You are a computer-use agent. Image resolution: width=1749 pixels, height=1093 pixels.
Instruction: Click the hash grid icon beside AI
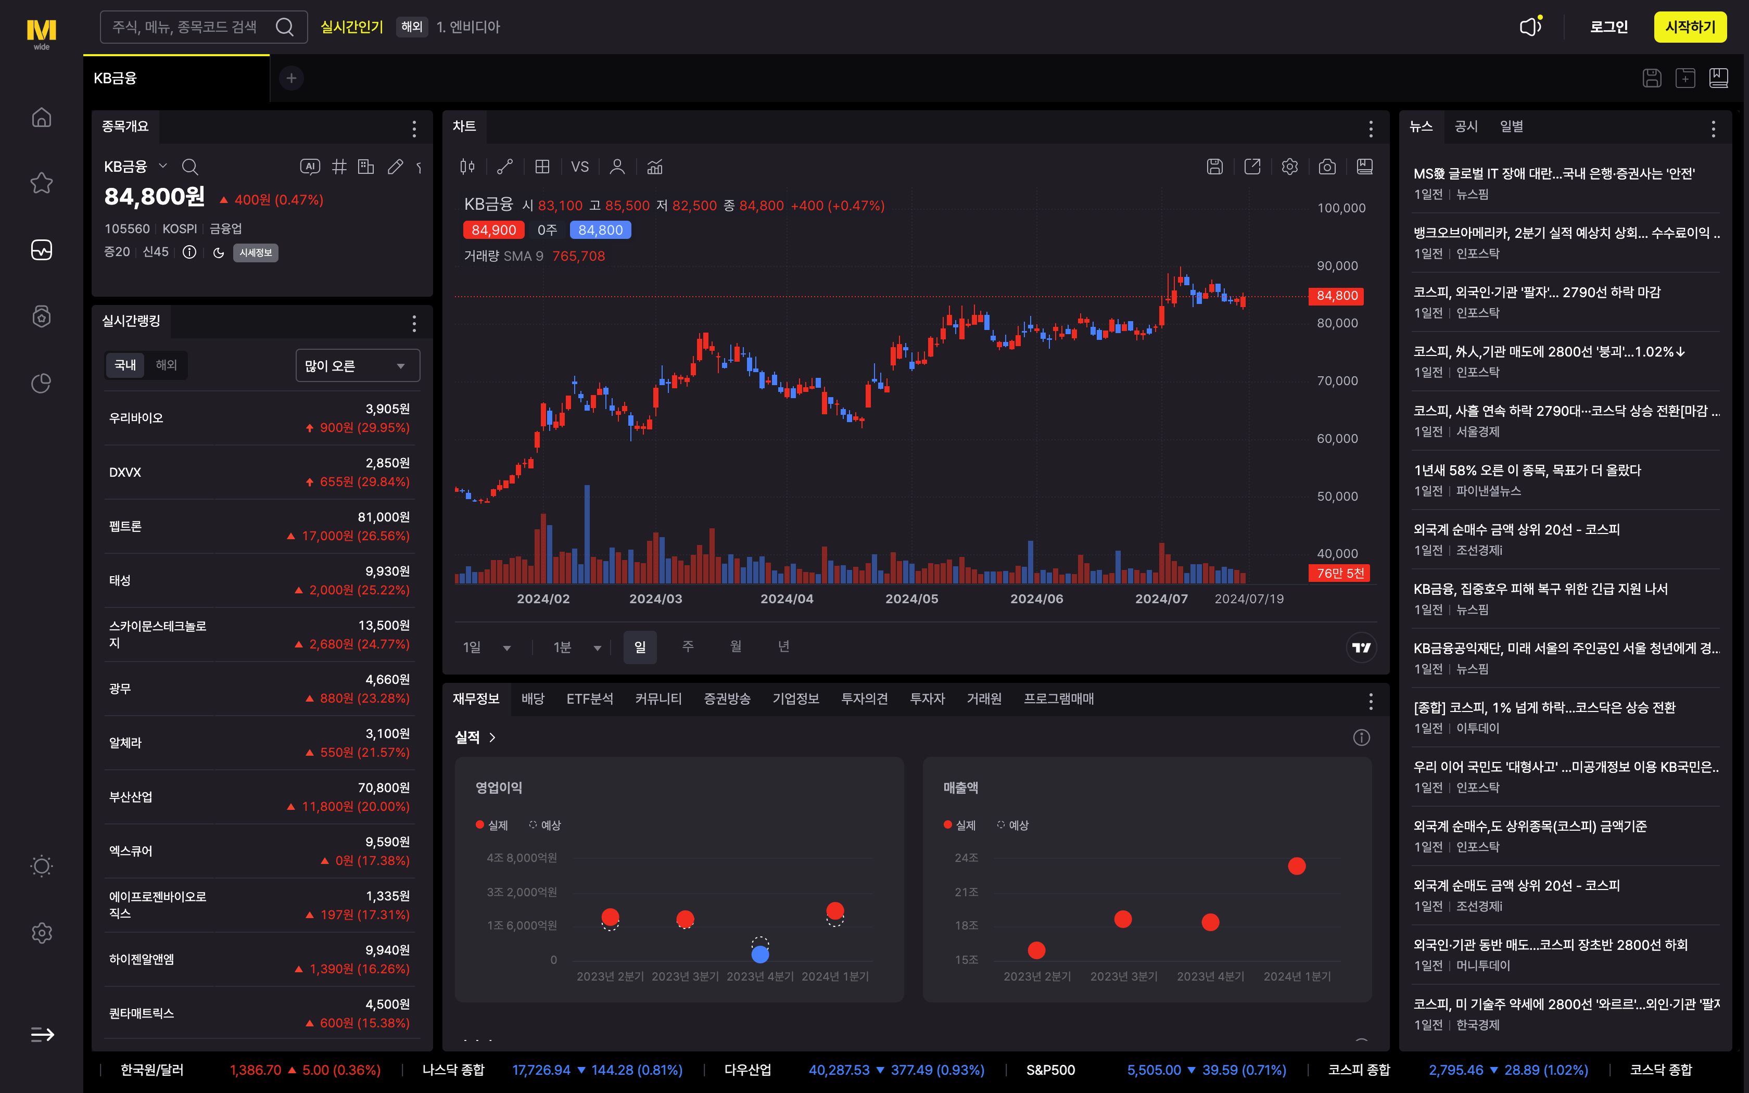pyautogui.click(x=339, y=167)
